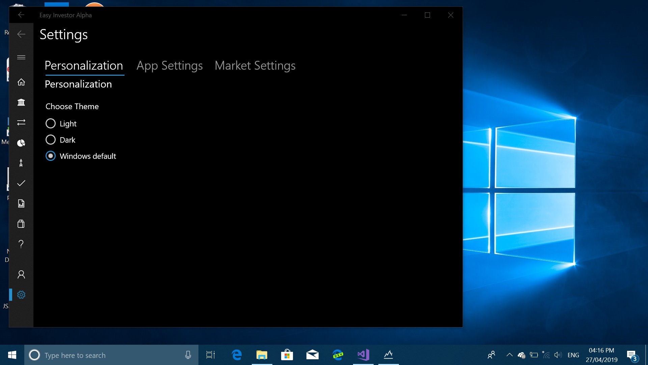Viewport: 648px width, 365px height.
Task: Show hidden system tray icons
Action: [509, 355]
